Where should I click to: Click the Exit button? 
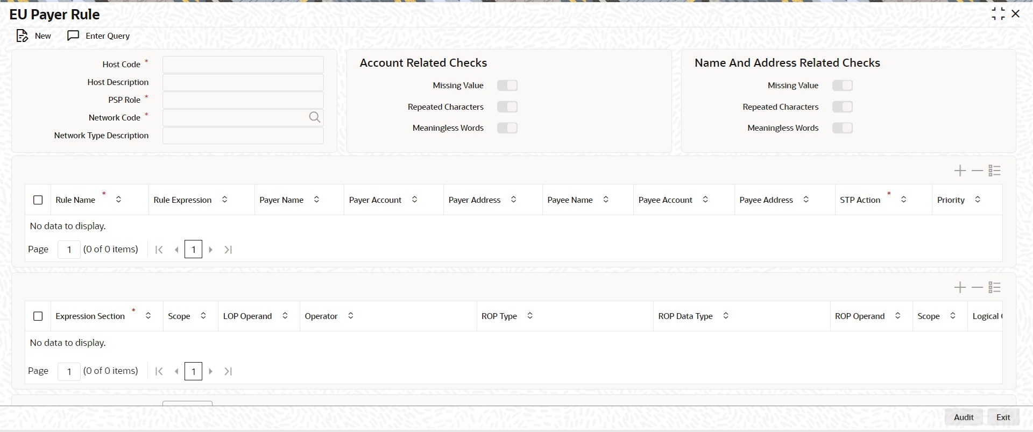click(1003, 417)
